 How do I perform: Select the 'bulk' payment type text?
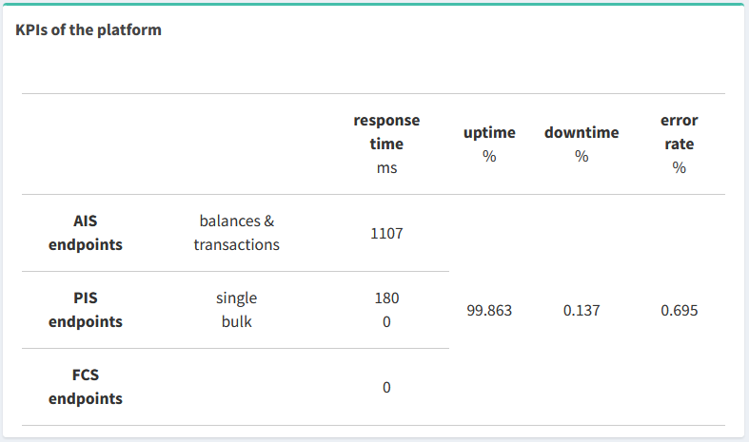point(236,321)
